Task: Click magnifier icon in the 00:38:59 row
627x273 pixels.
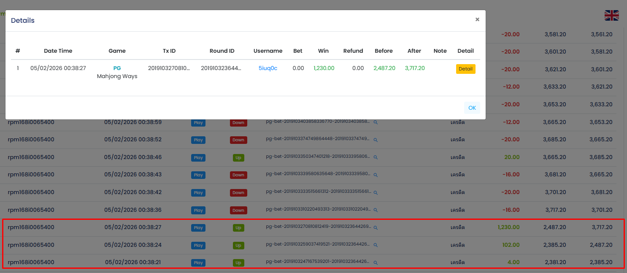Action: [x=375, y=122]
